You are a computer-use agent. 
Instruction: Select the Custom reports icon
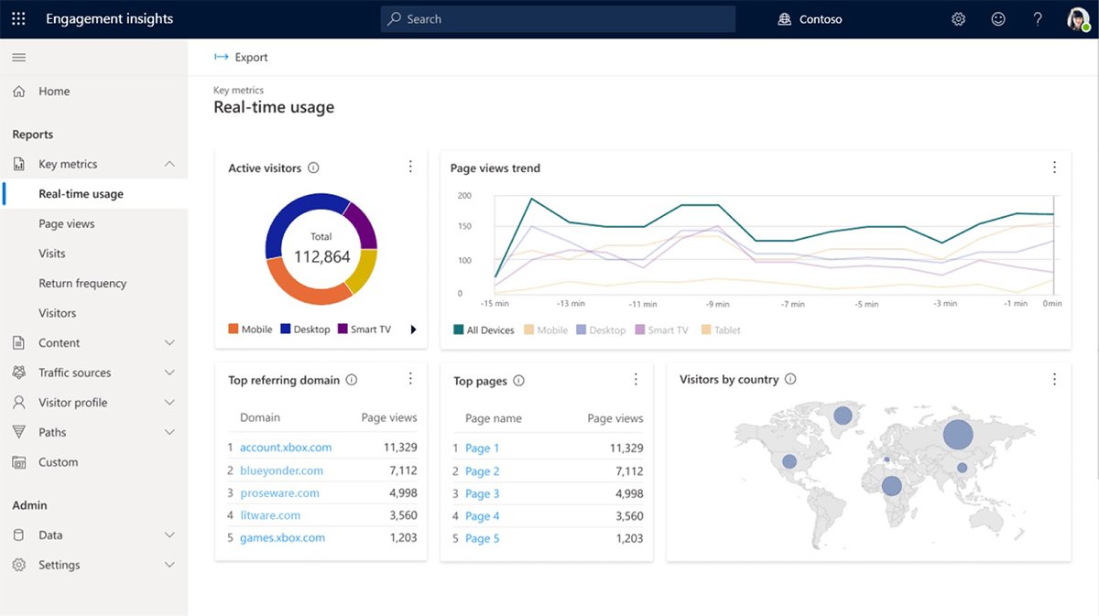(20, 462)
